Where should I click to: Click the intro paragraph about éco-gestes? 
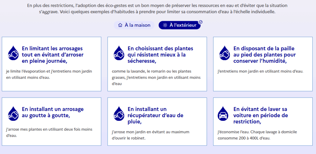point(157,8)
